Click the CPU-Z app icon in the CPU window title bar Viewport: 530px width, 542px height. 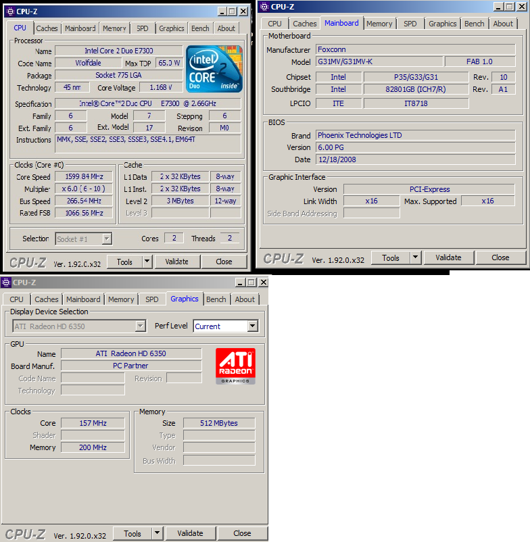click(10, 11)
